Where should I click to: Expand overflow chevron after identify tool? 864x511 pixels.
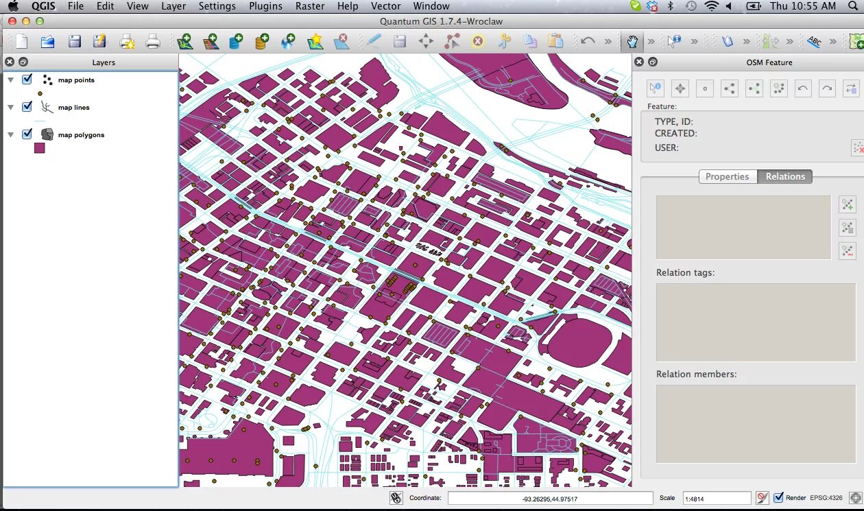[694, 41]
